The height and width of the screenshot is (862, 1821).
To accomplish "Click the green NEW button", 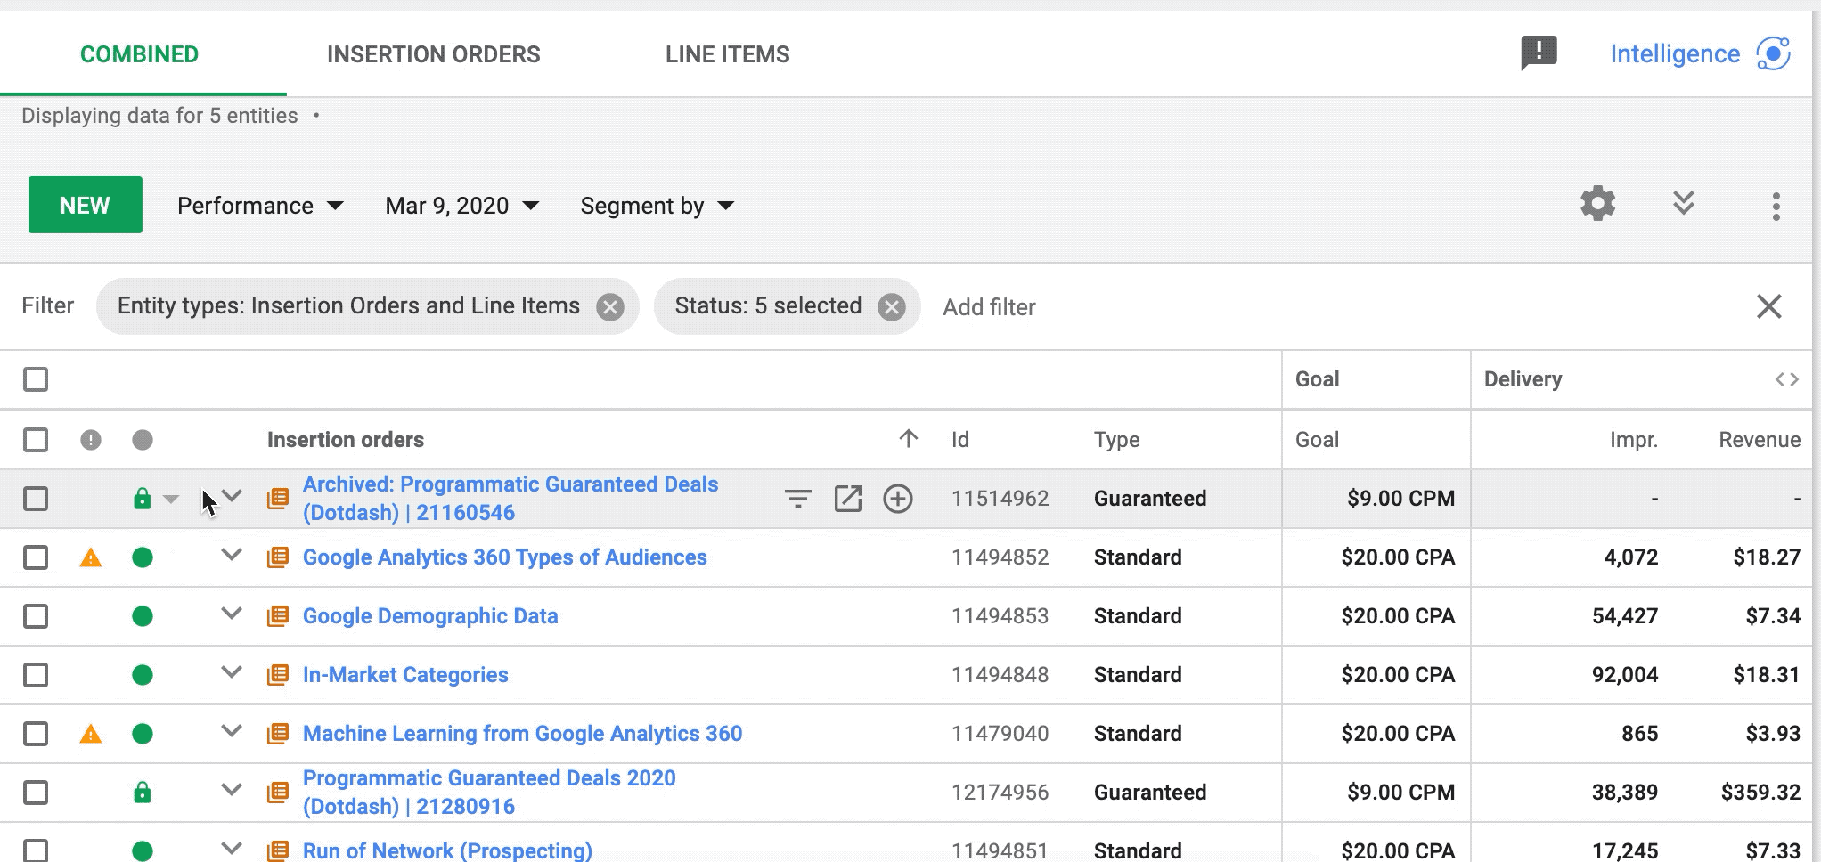I will pyautogui.click(x=86, y=205).
